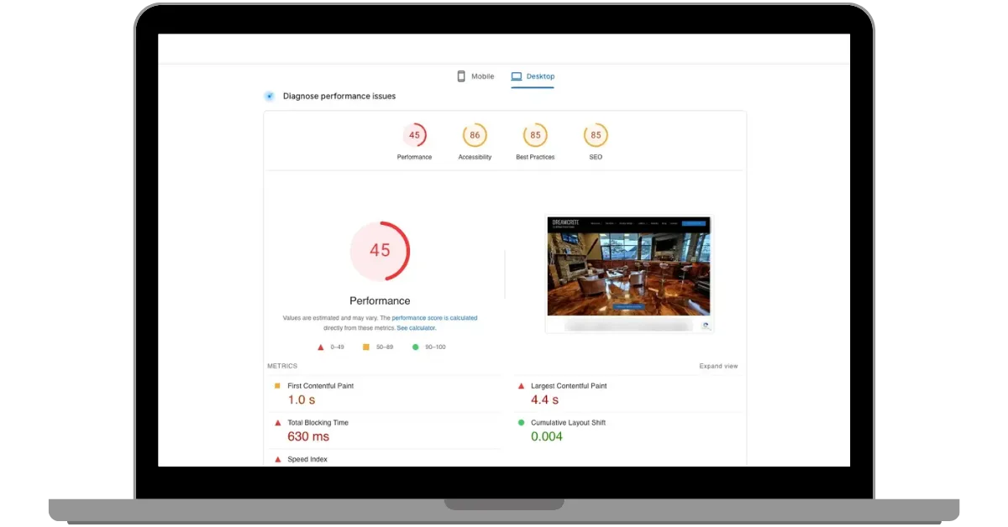
Task: Open the 'performance score is calculated' link
Action: [434, 318]
